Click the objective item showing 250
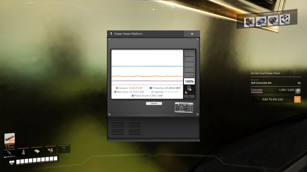Viewport: 307px width, 172px height. tap(273, 20)
